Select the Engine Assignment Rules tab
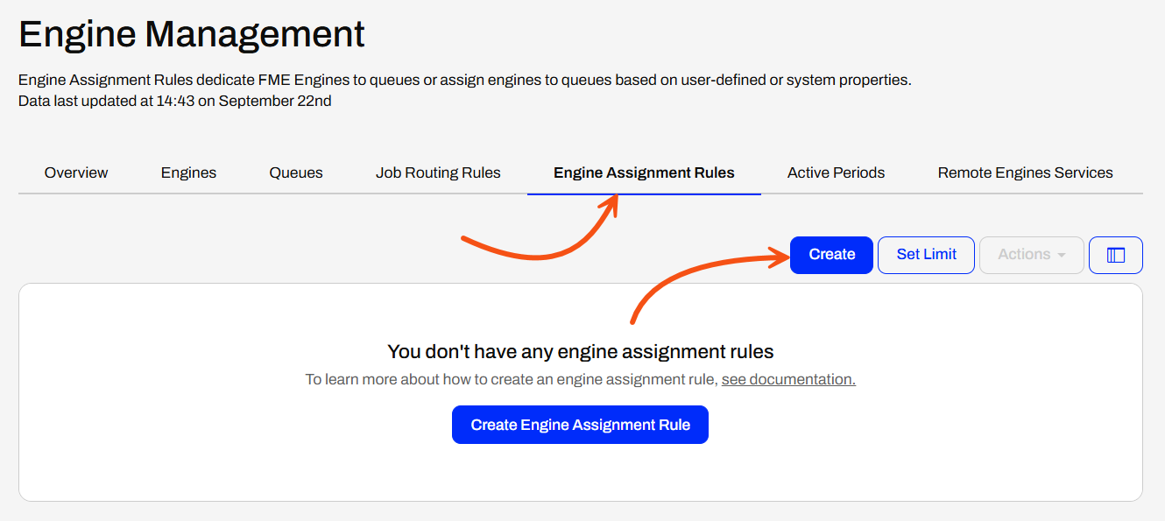1165x521 pixels. 644,172
